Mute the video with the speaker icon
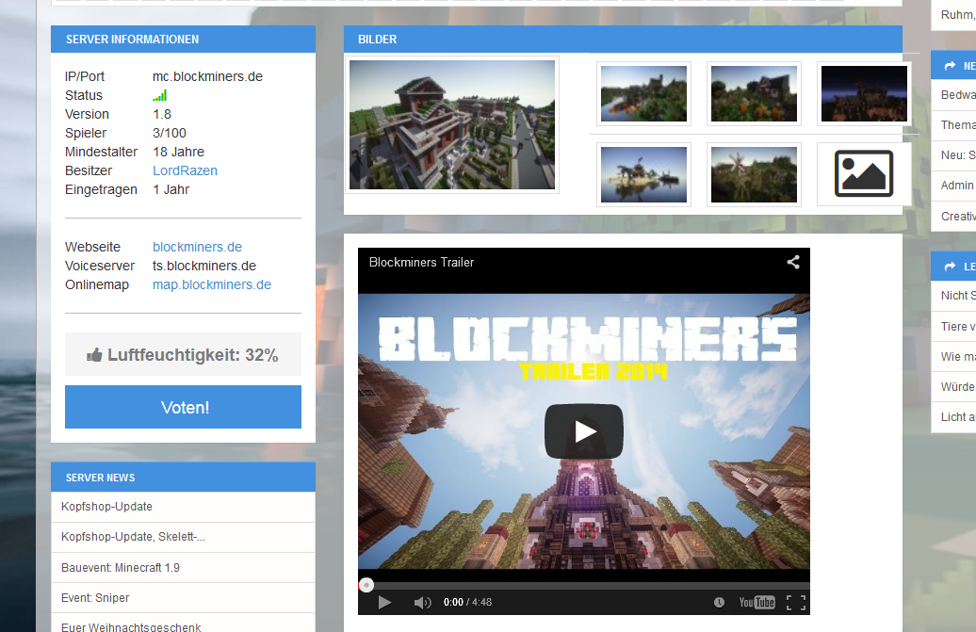The height and width of the screenshot is (632, 976). click(x=422, y=603)
